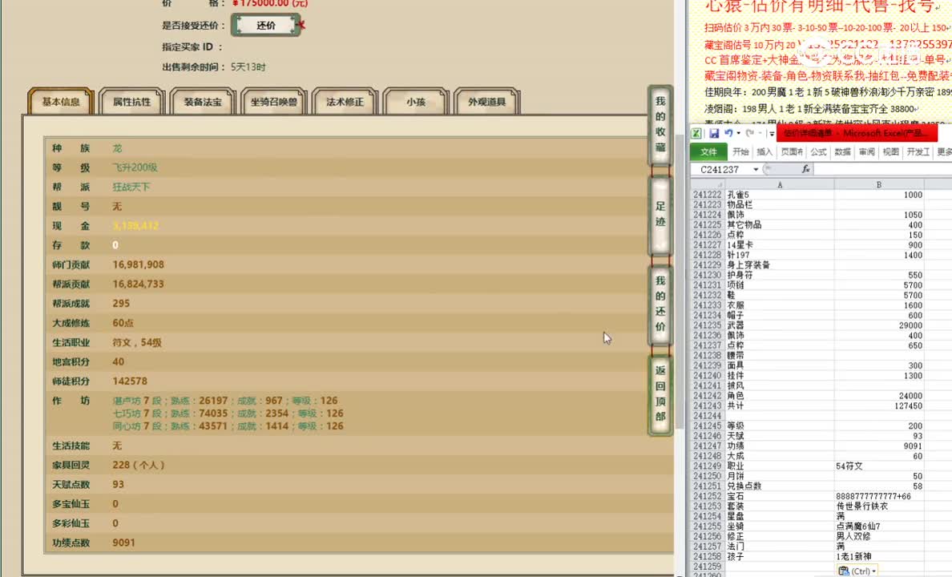952x577 pixels.
Task: Click cell with 武器 in column A
Action: [780, 325]
